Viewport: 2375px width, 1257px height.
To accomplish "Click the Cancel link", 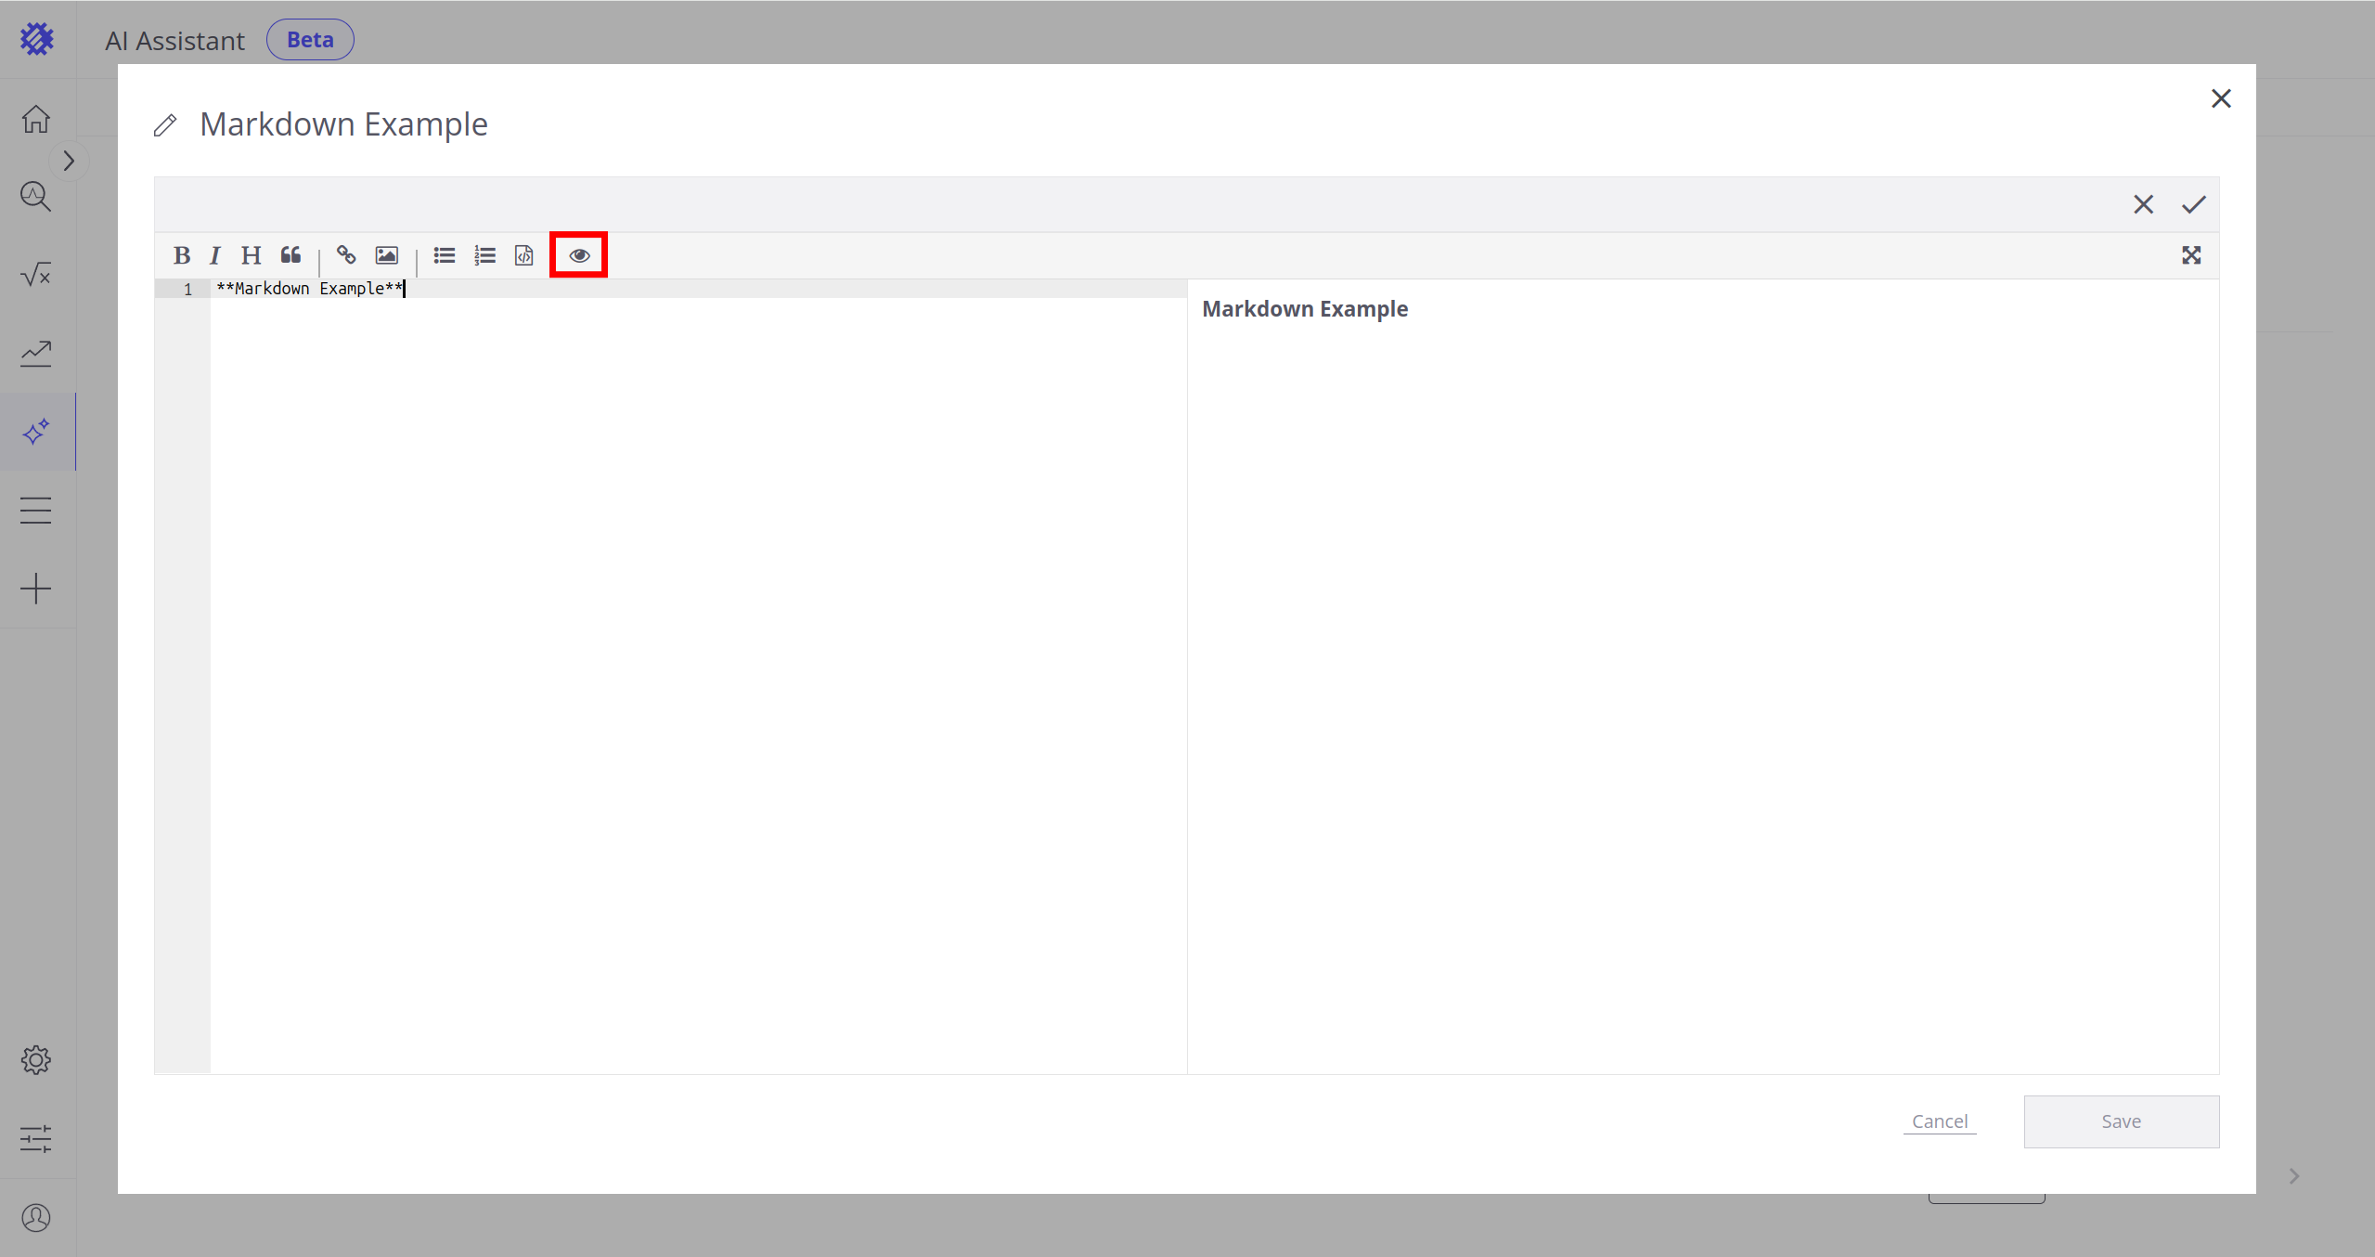I will pyautogui.click(x=1940, y=1121).
